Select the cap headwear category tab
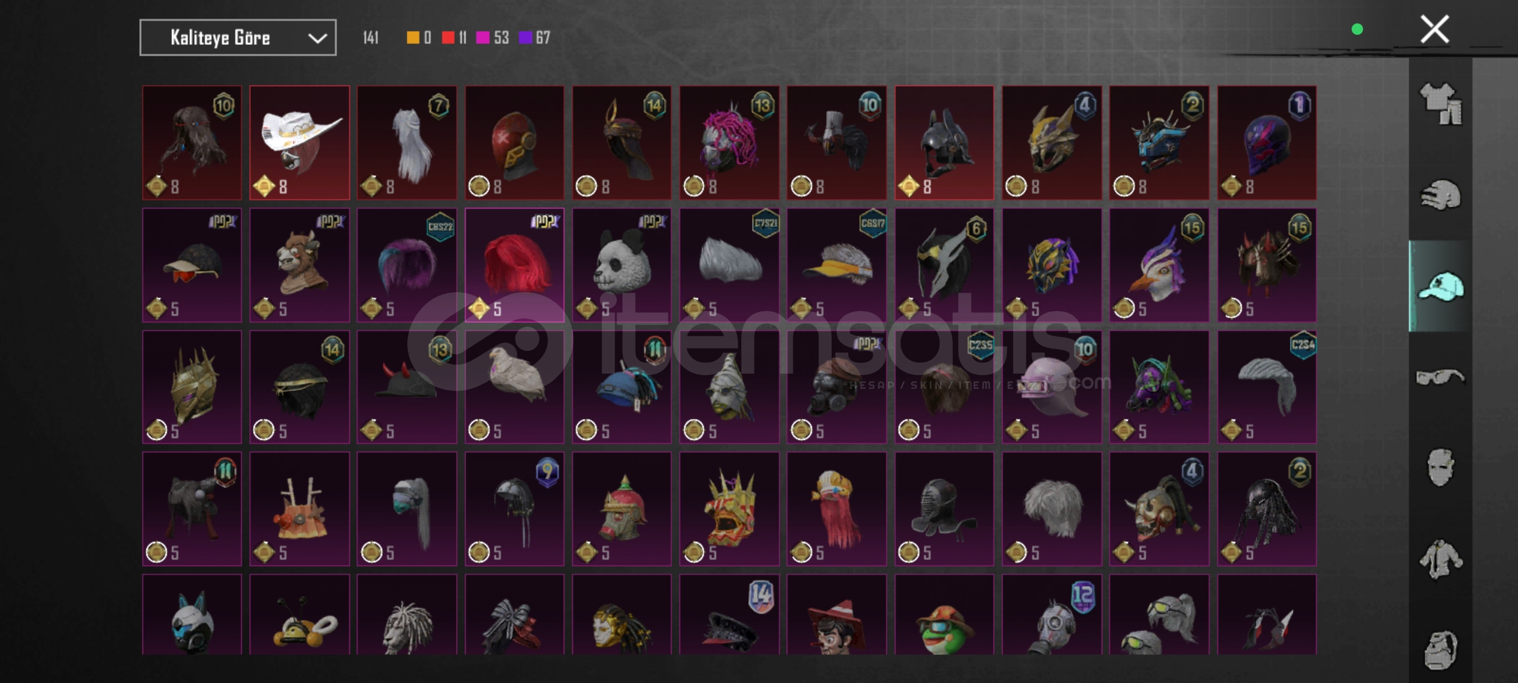The image size is (1518, 683). tap(1441, 286)
